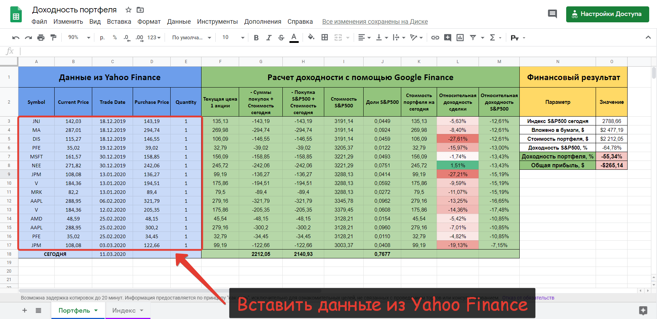Open the Справка menu
Viewport: 657px width, 319px height.
coord(300,22)
